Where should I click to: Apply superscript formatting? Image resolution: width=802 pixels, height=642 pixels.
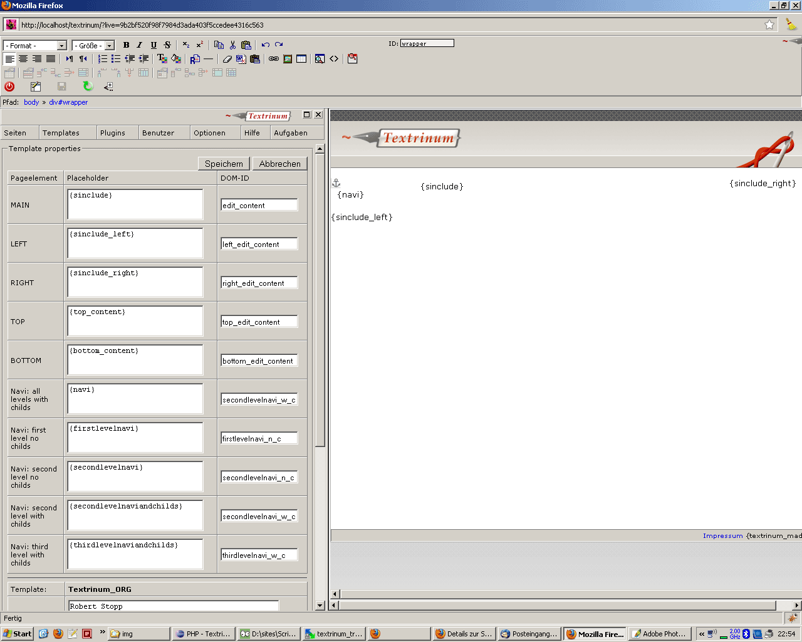200,45
